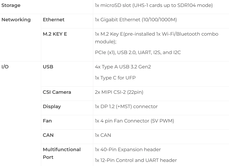Click the Type C for UFP line
The width and height of the screenshot is (229, 166).
[x=115, y=78]
